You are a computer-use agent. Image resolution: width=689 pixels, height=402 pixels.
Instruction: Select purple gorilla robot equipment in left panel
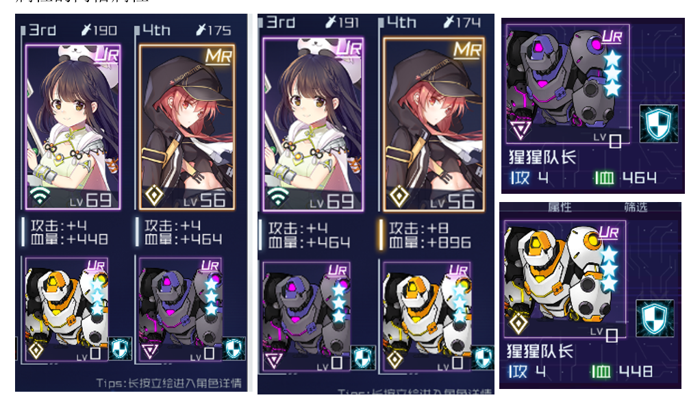181,310
